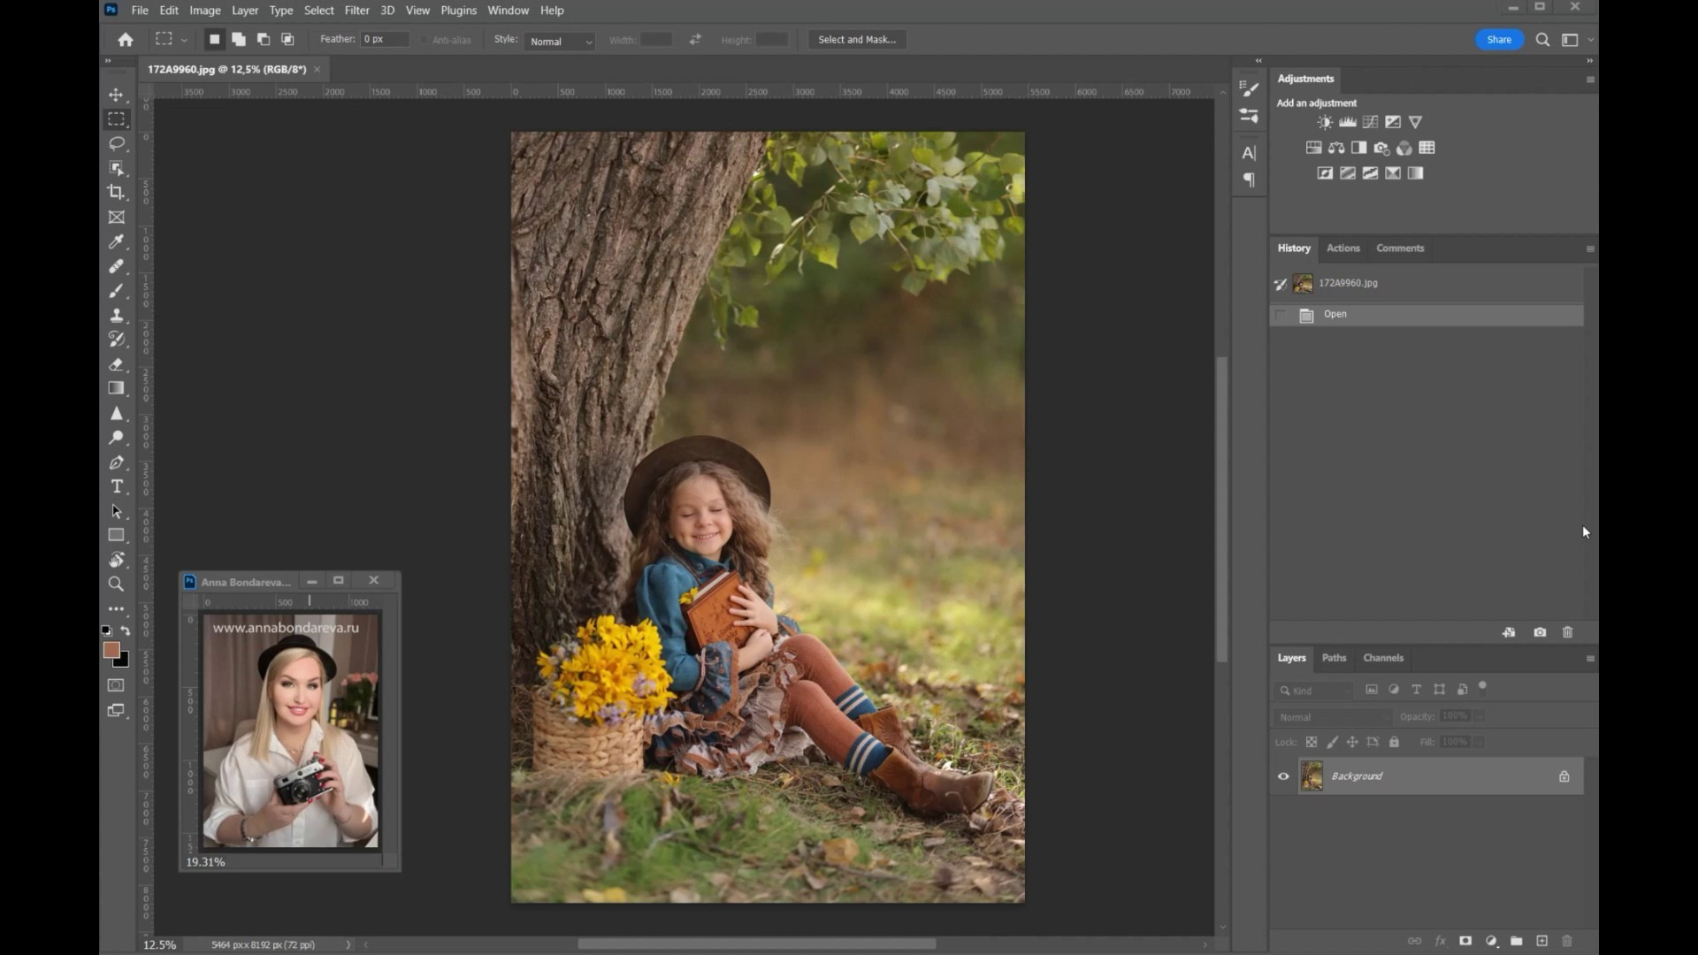Select the Eraser tool

[x=116, y=364]
